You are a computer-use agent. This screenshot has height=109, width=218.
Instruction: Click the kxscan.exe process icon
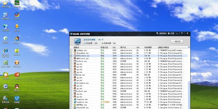point(75,75)
